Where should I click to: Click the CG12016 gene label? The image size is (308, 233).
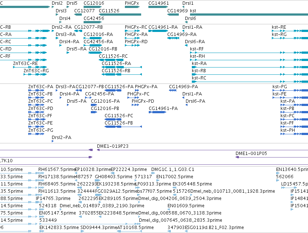[x=94, y=3]
